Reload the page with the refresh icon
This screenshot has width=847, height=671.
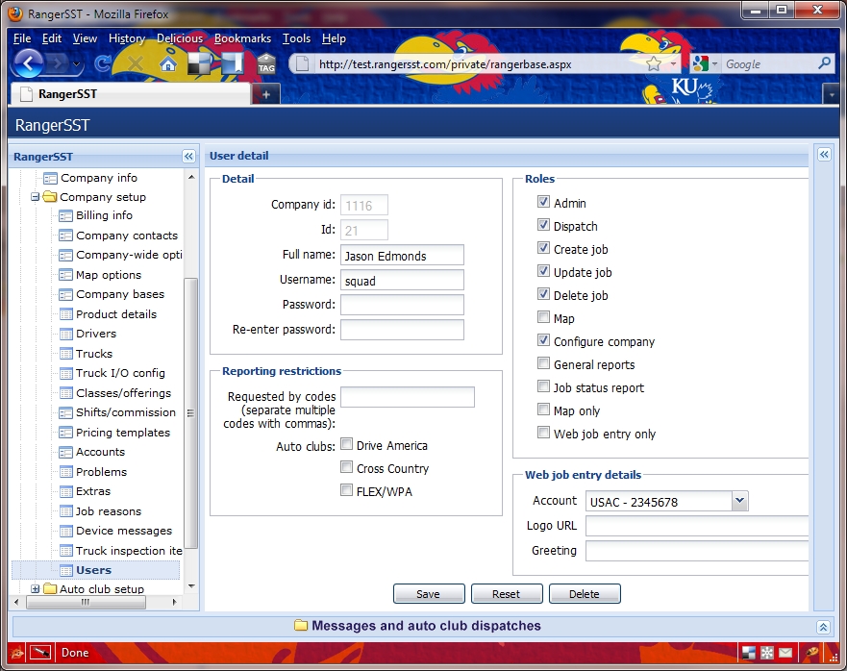pos(103,64)
